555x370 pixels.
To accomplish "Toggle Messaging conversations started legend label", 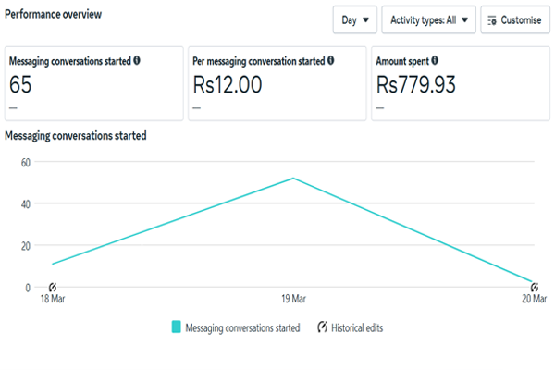I will coord(242,327).
